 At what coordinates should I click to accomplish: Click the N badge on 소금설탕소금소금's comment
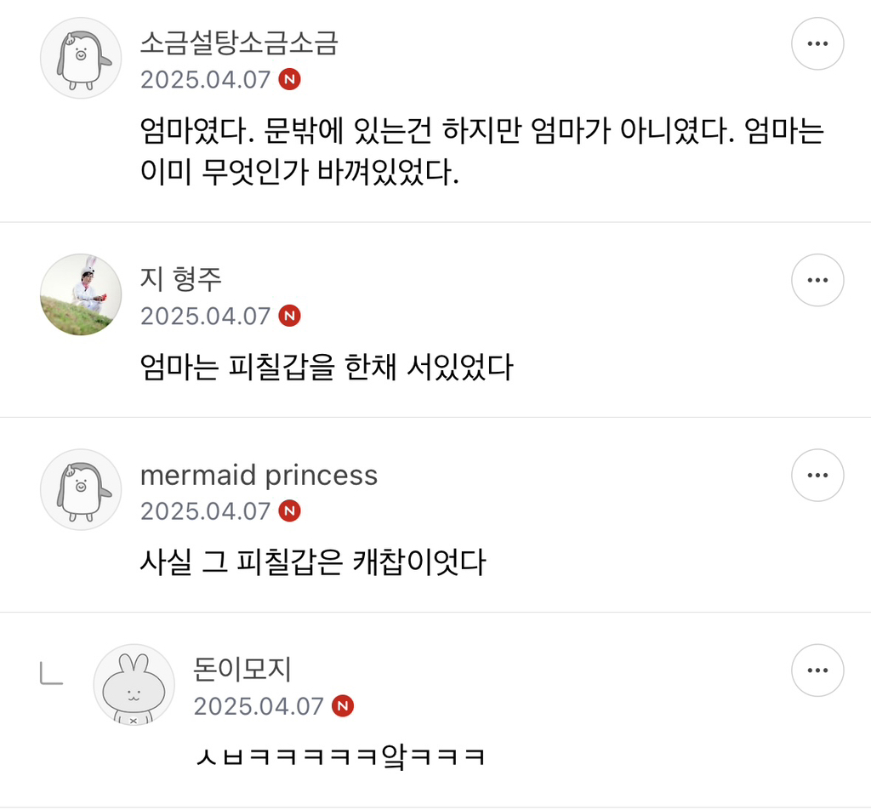pos(290,80)
